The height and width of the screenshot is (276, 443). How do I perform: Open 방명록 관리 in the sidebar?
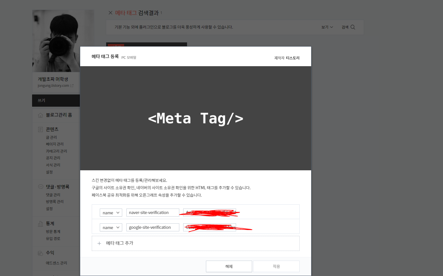click(55, 201)
